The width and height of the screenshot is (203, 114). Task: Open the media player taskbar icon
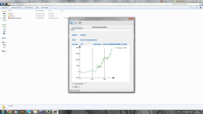[16, 112]
